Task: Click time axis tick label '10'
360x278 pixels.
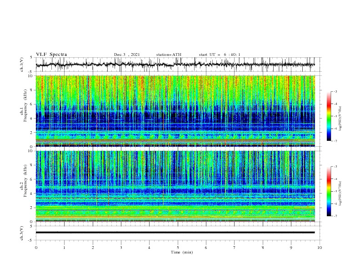Action: pyautogui.click(x=320, y=248)
